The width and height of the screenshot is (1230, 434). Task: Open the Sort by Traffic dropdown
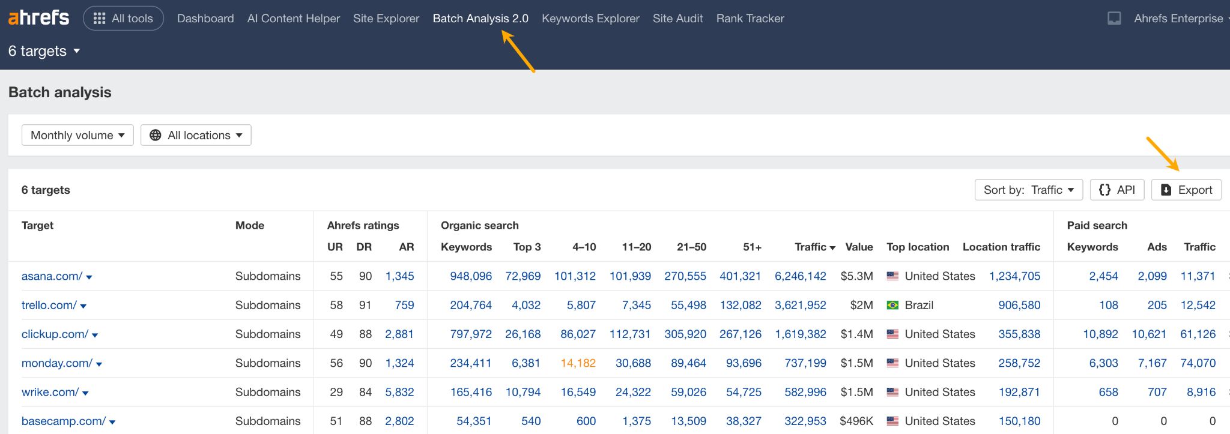click(1028, 190)
